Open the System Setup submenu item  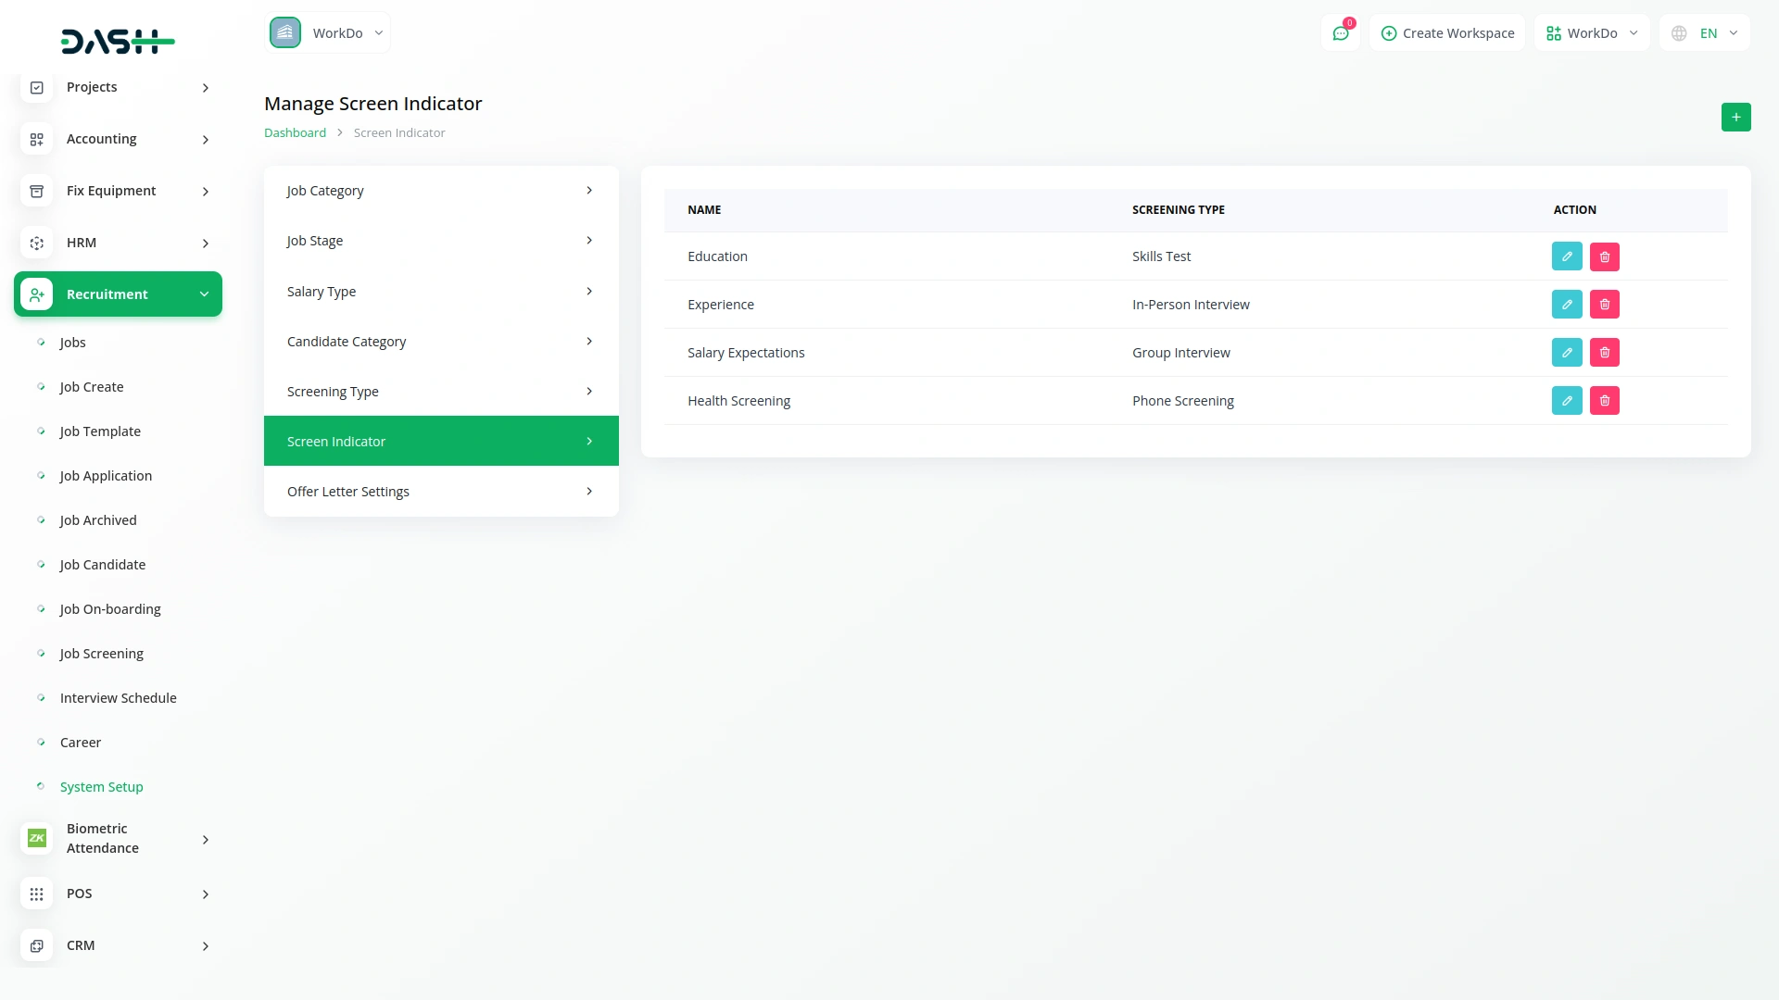tap(102, 787)
